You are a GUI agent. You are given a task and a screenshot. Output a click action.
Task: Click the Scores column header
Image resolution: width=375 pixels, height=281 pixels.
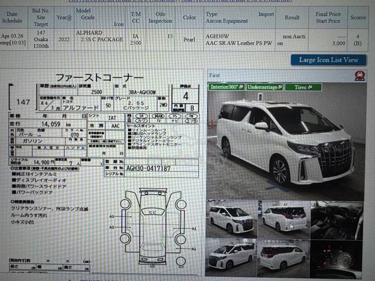point(358,18)
